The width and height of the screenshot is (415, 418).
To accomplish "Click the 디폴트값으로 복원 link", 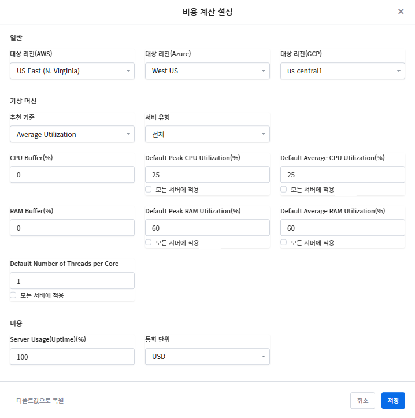I will tap(40, 401).
